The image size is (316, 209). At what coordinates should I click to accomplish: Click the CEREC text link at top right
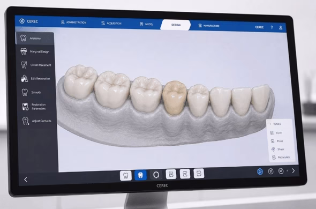point(259,27)
